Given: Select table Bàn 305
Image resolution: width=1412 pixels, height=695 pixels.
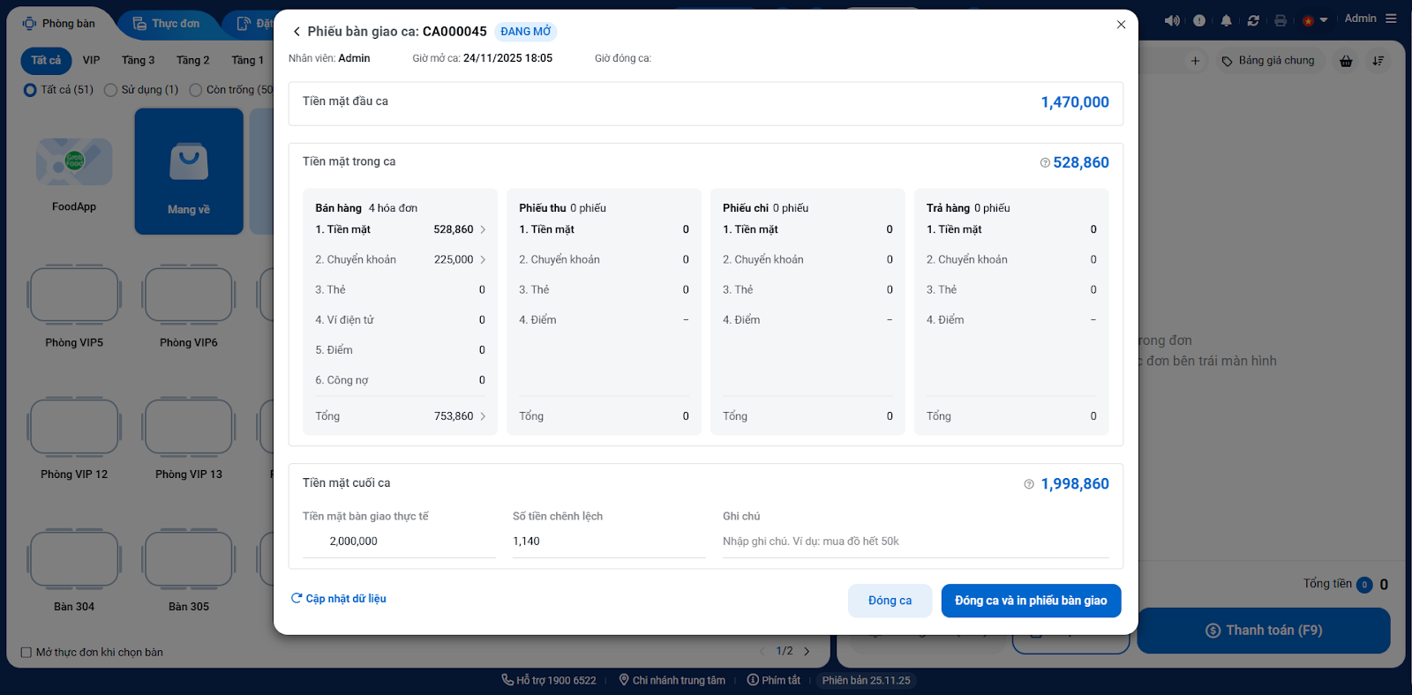Looking at the screenshot, I should (x=189, y=571).
